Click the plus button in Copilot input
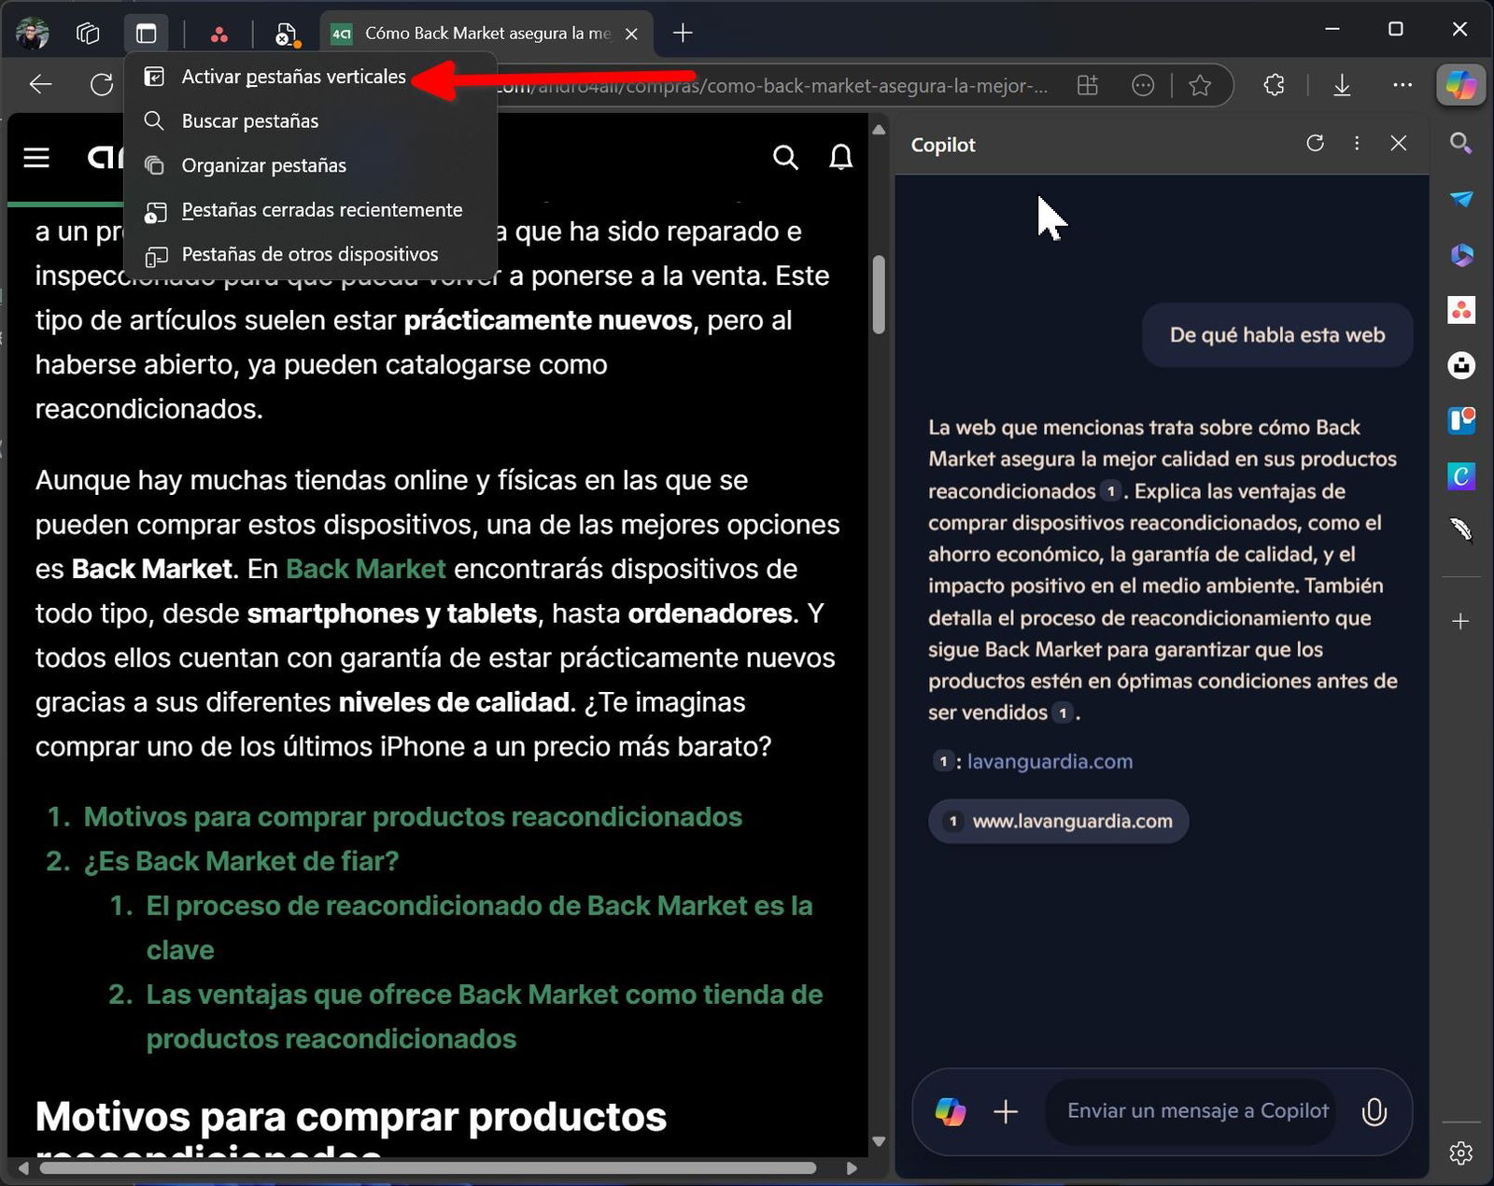 point(1006,1111)
